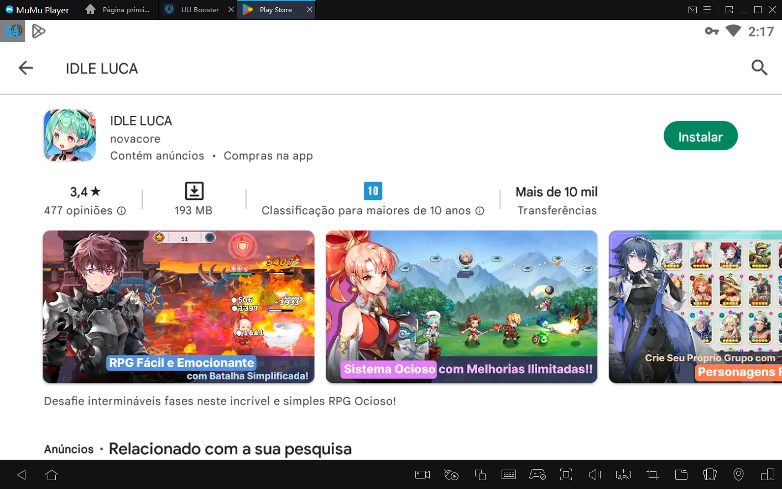This screenshot has width=782, height=489.
Task: Click the Compras na app label
Action: click(x=268, y=156)
